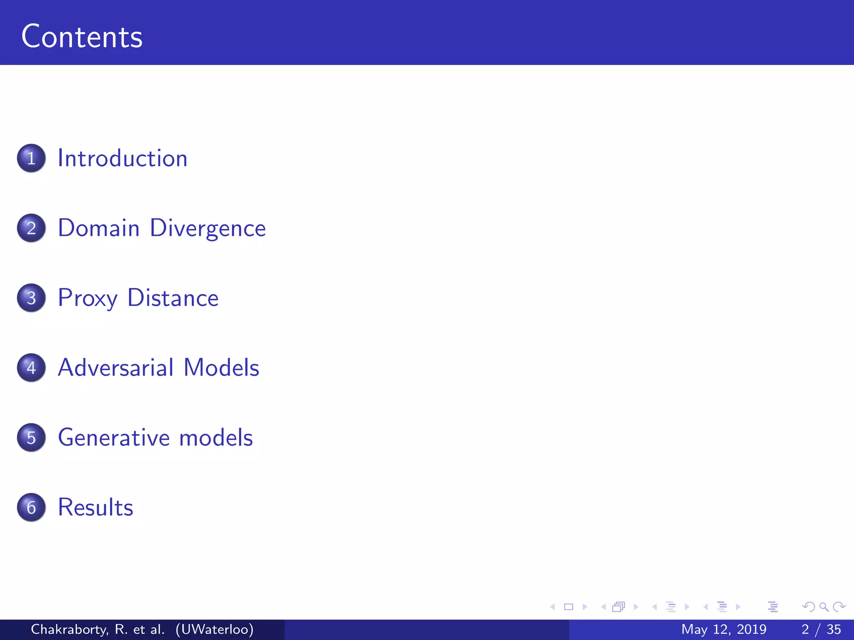This screenshot has height=640, width=854.
Task: Go to next frame arrow
Action: pos(636,607)
